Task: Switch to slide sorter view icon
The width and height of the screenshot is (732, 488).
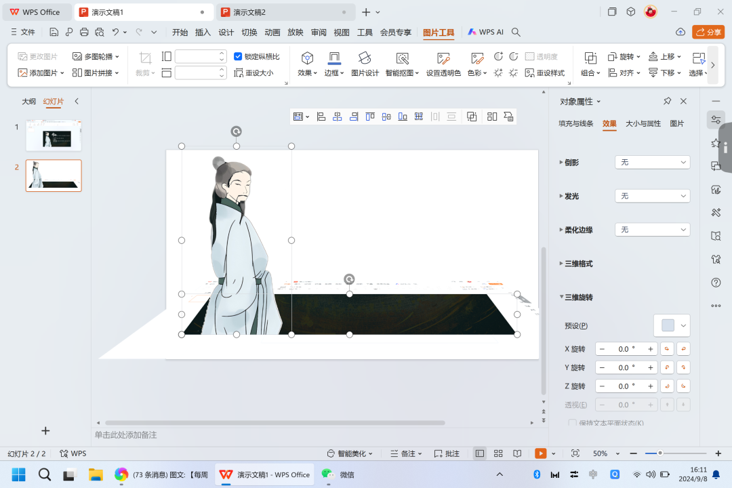Action: (498, 453)
